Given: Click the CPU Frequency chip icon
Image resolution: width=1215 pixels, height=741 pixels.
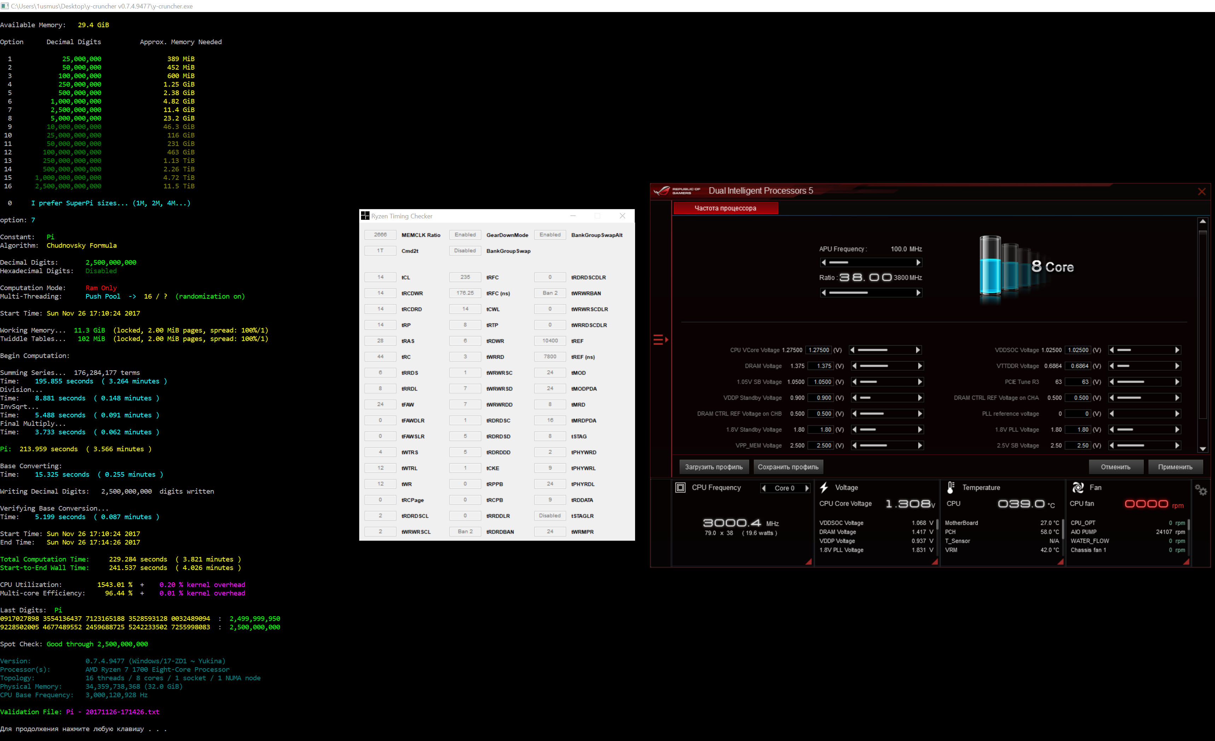Looking at the screenshot, I should (x=680, y=488).
